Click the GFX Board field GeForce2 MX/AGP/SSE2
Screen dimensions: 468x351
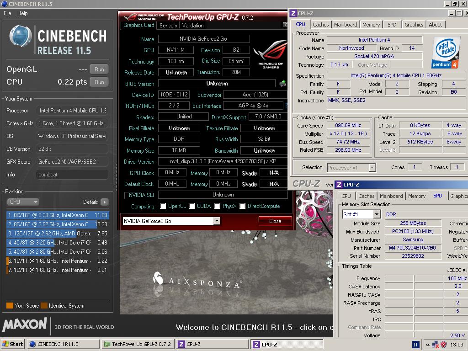click(72, 162)
